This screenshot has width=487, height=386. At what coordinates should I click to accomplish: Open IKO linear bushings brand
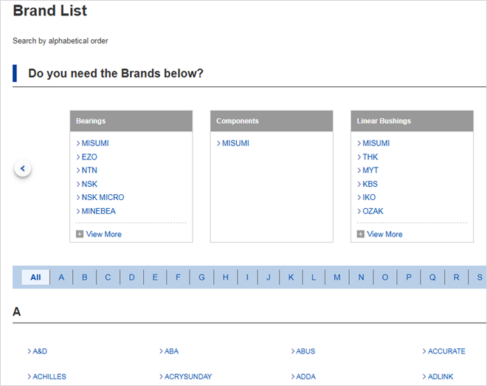(369, 197)
